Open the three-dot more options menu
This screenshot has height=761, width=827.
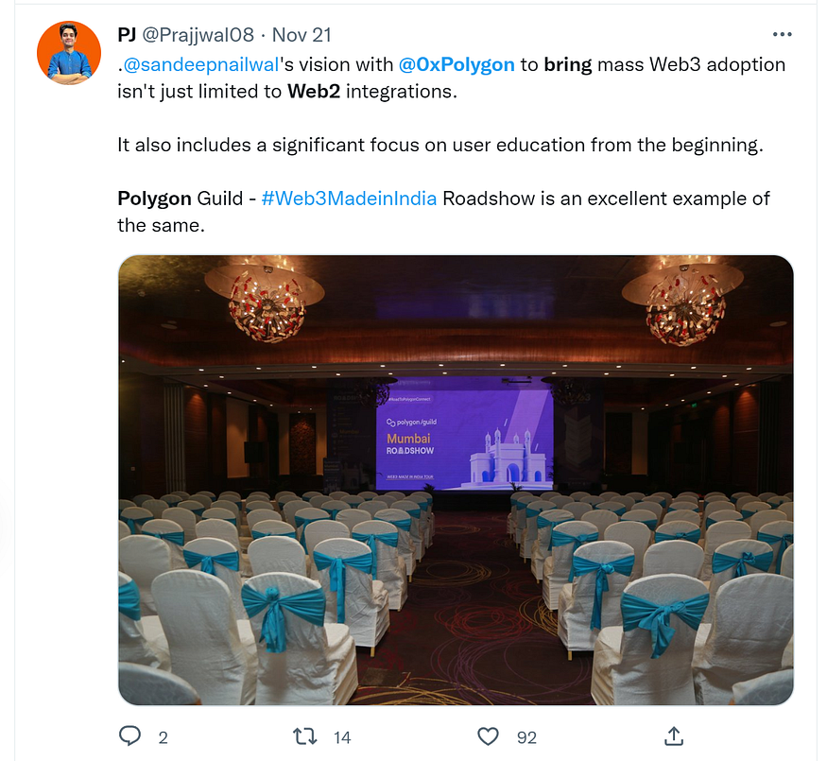pos(782,34)
